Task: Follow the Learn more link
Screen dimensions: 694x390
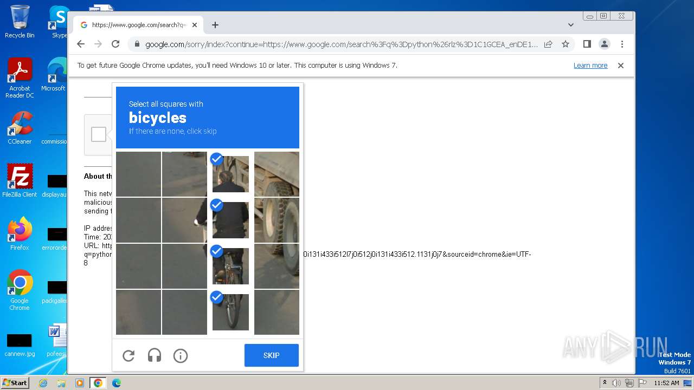Action: pyautogui.click(x=590, y=66)
